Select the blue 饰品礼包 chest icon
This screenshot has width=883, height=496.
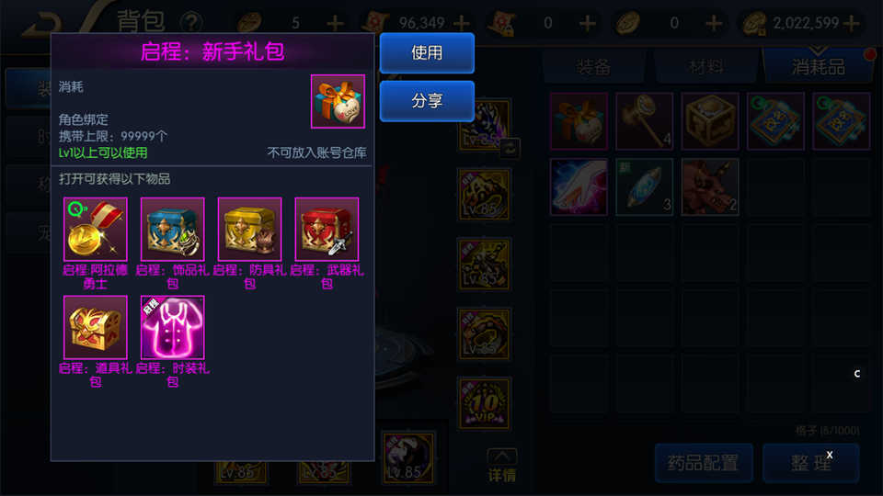[172, 229]
